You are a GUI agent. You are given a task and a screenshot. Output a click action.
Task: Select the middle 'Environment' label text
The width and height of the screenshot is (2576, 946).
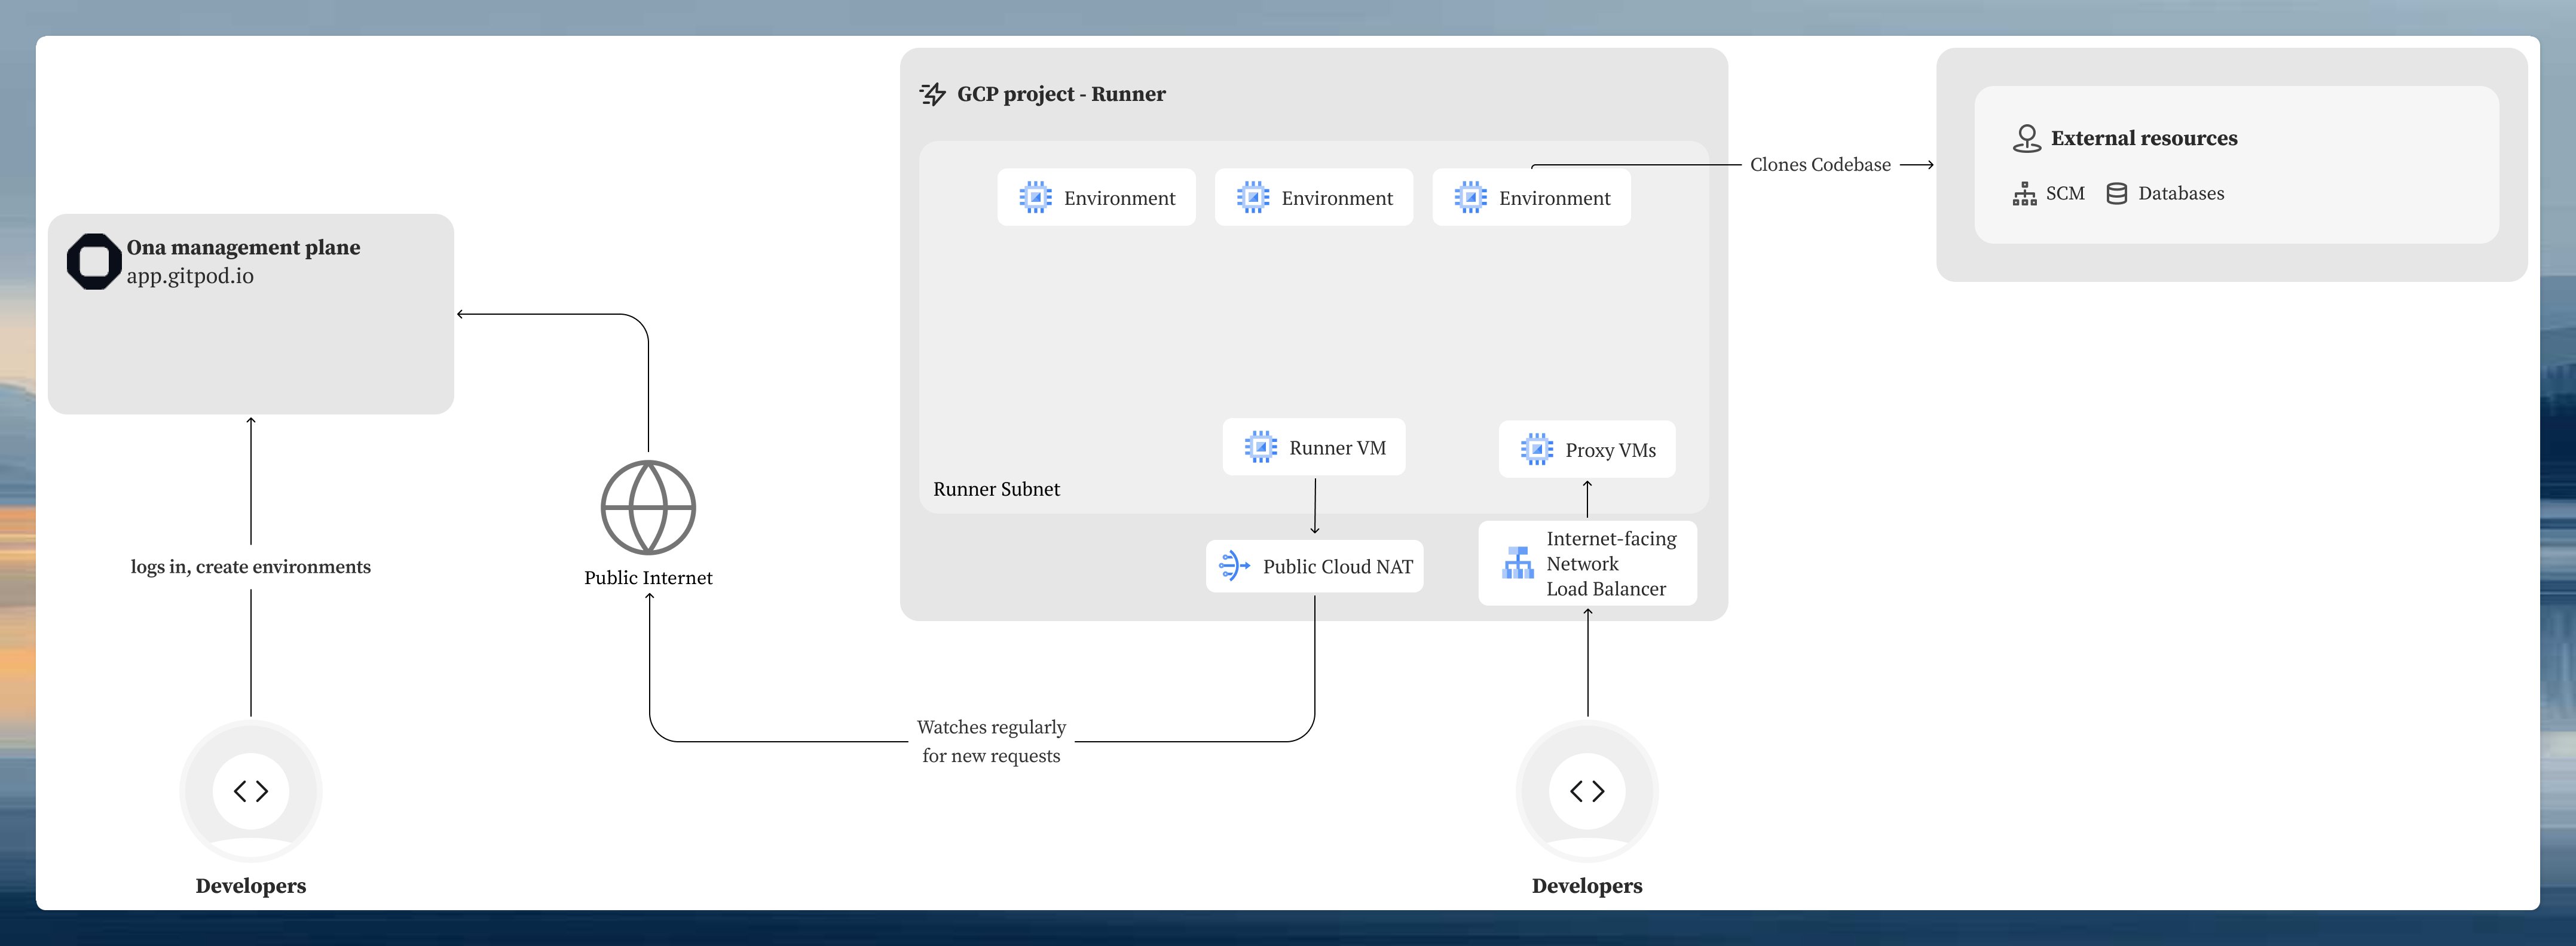coord(1337,198)
